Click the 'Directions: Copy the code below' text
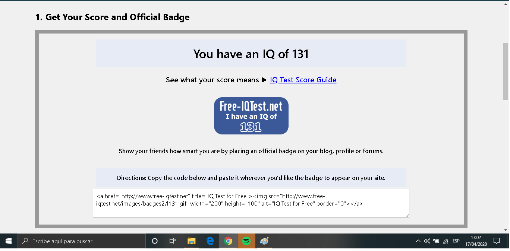 click(251, 178)
